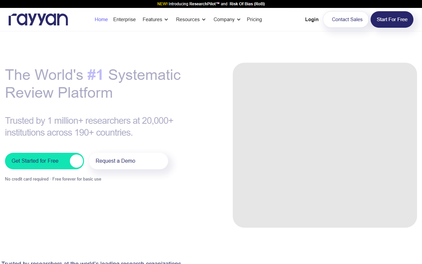
Task: Open the ResearchPilot™ announcement link
Action: click(x=204, y=4)
